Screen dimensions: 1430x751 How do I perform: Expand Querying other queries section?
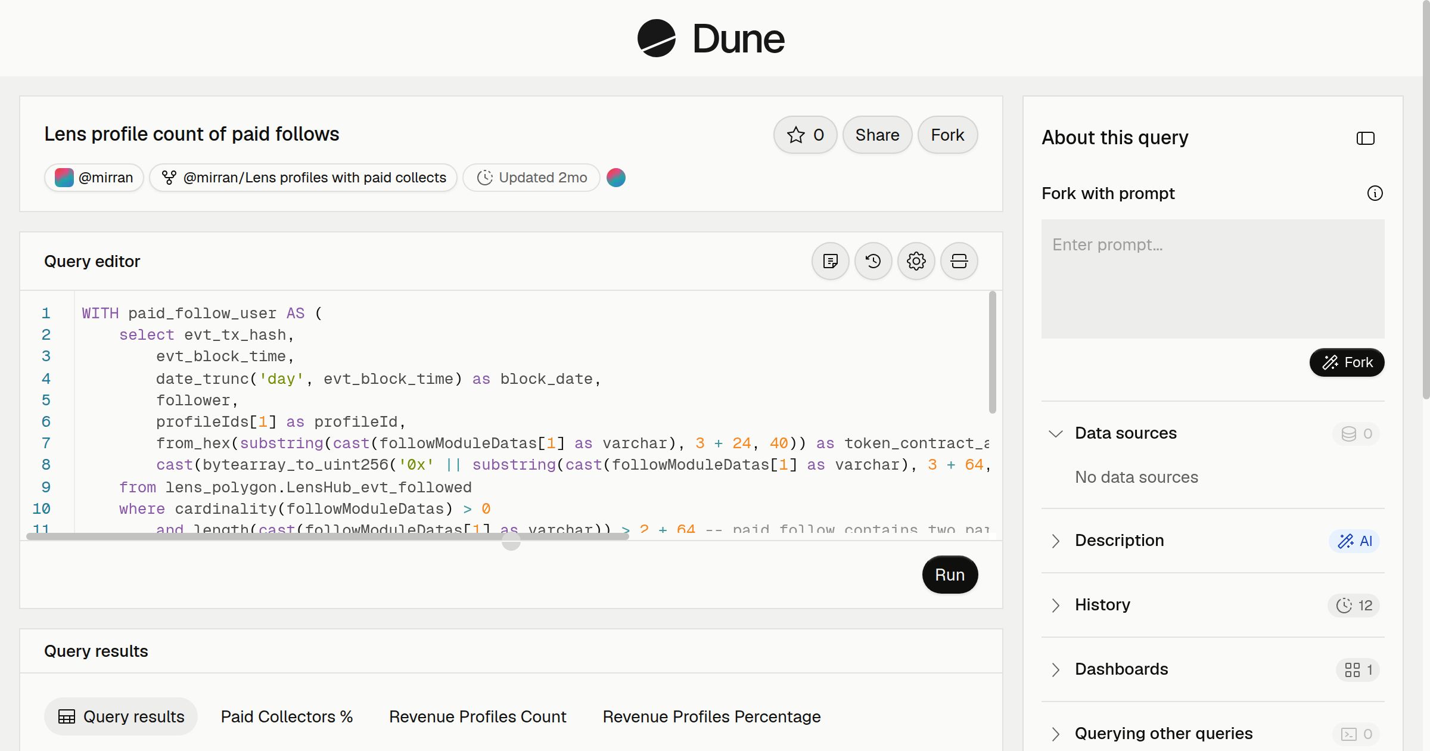(x=1056, y=734)
